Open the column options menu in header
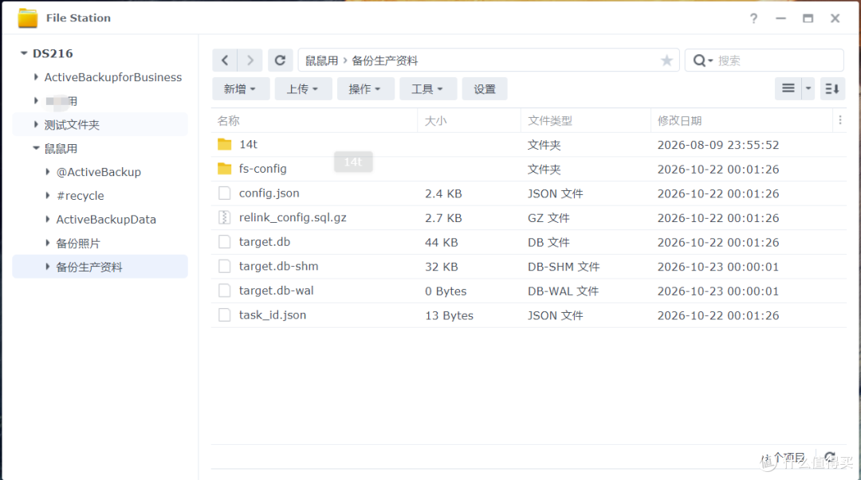Image resolution: width=861 pixels, height=480 pixels. 840,120
